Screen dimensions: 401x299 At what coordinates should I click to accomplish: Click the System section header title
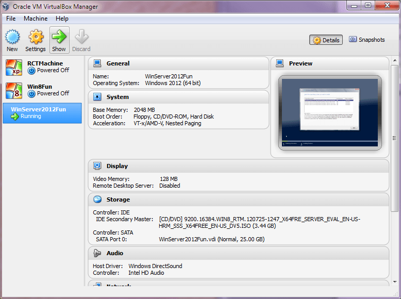coord(118,97)
